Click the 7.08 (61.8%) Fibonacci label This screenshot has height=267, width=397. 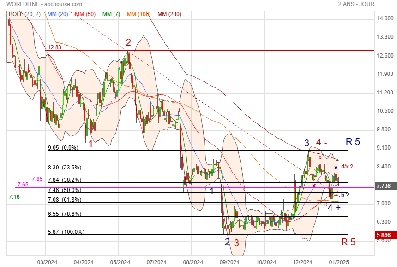click(x=65, y=199)
